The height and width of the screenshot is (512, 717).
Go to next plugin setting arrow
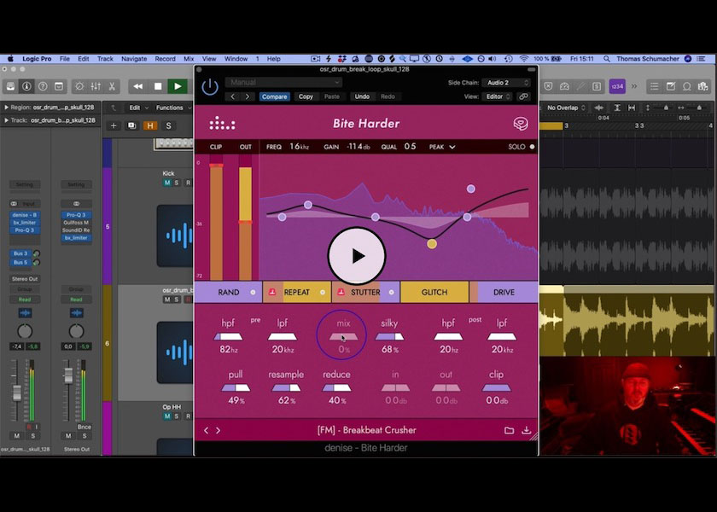(248, 96)
